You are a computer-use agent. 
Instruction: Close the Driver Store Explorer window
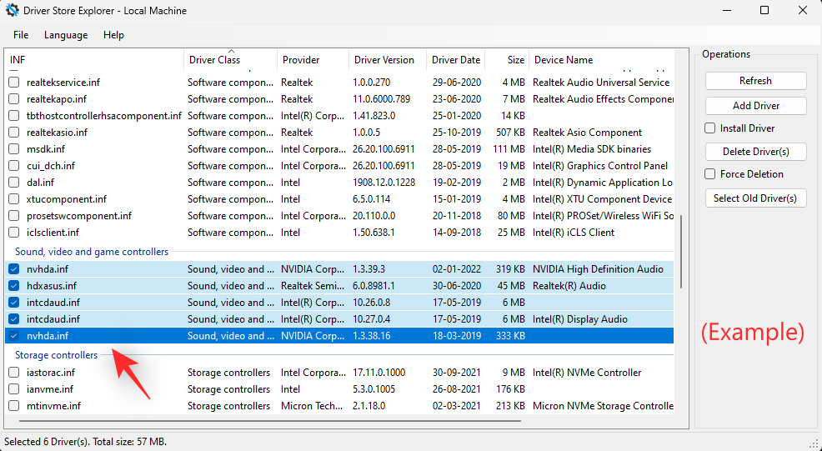803,11
